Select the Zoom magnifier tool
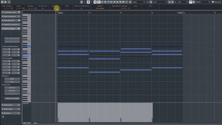Viewport: 222px width, 125px height. (120, 2)
